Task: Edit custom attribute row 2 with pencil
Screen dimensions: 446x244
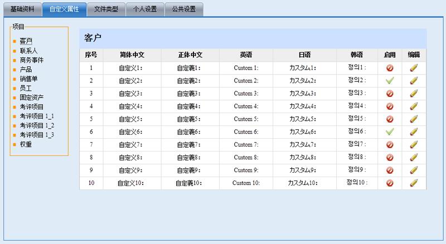Action: click(x=414, y=81)
